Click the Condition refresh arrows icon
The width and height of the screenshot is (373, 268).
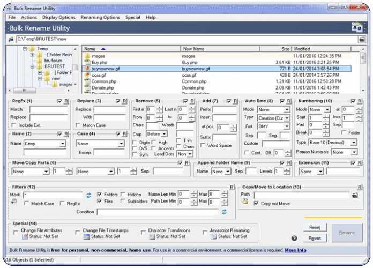point(224,212)
